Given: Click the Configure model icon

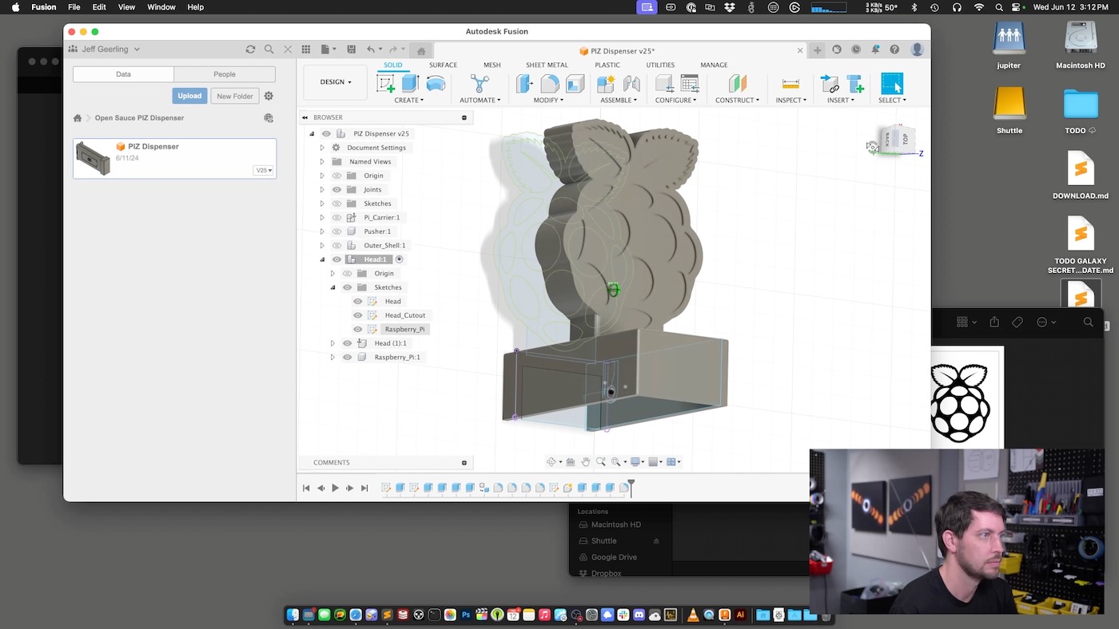Looking at the screenshot, I should tap(664, 83).
